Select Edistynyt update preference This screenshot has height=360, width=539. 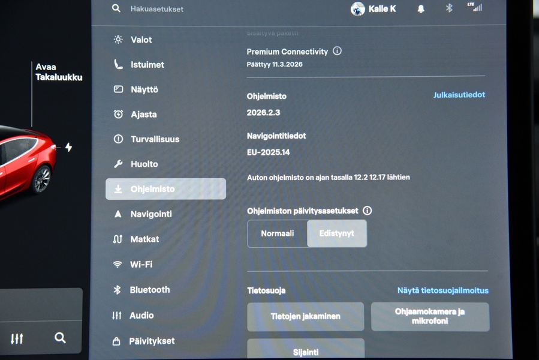pyautogui.click(x=336, y=233)
